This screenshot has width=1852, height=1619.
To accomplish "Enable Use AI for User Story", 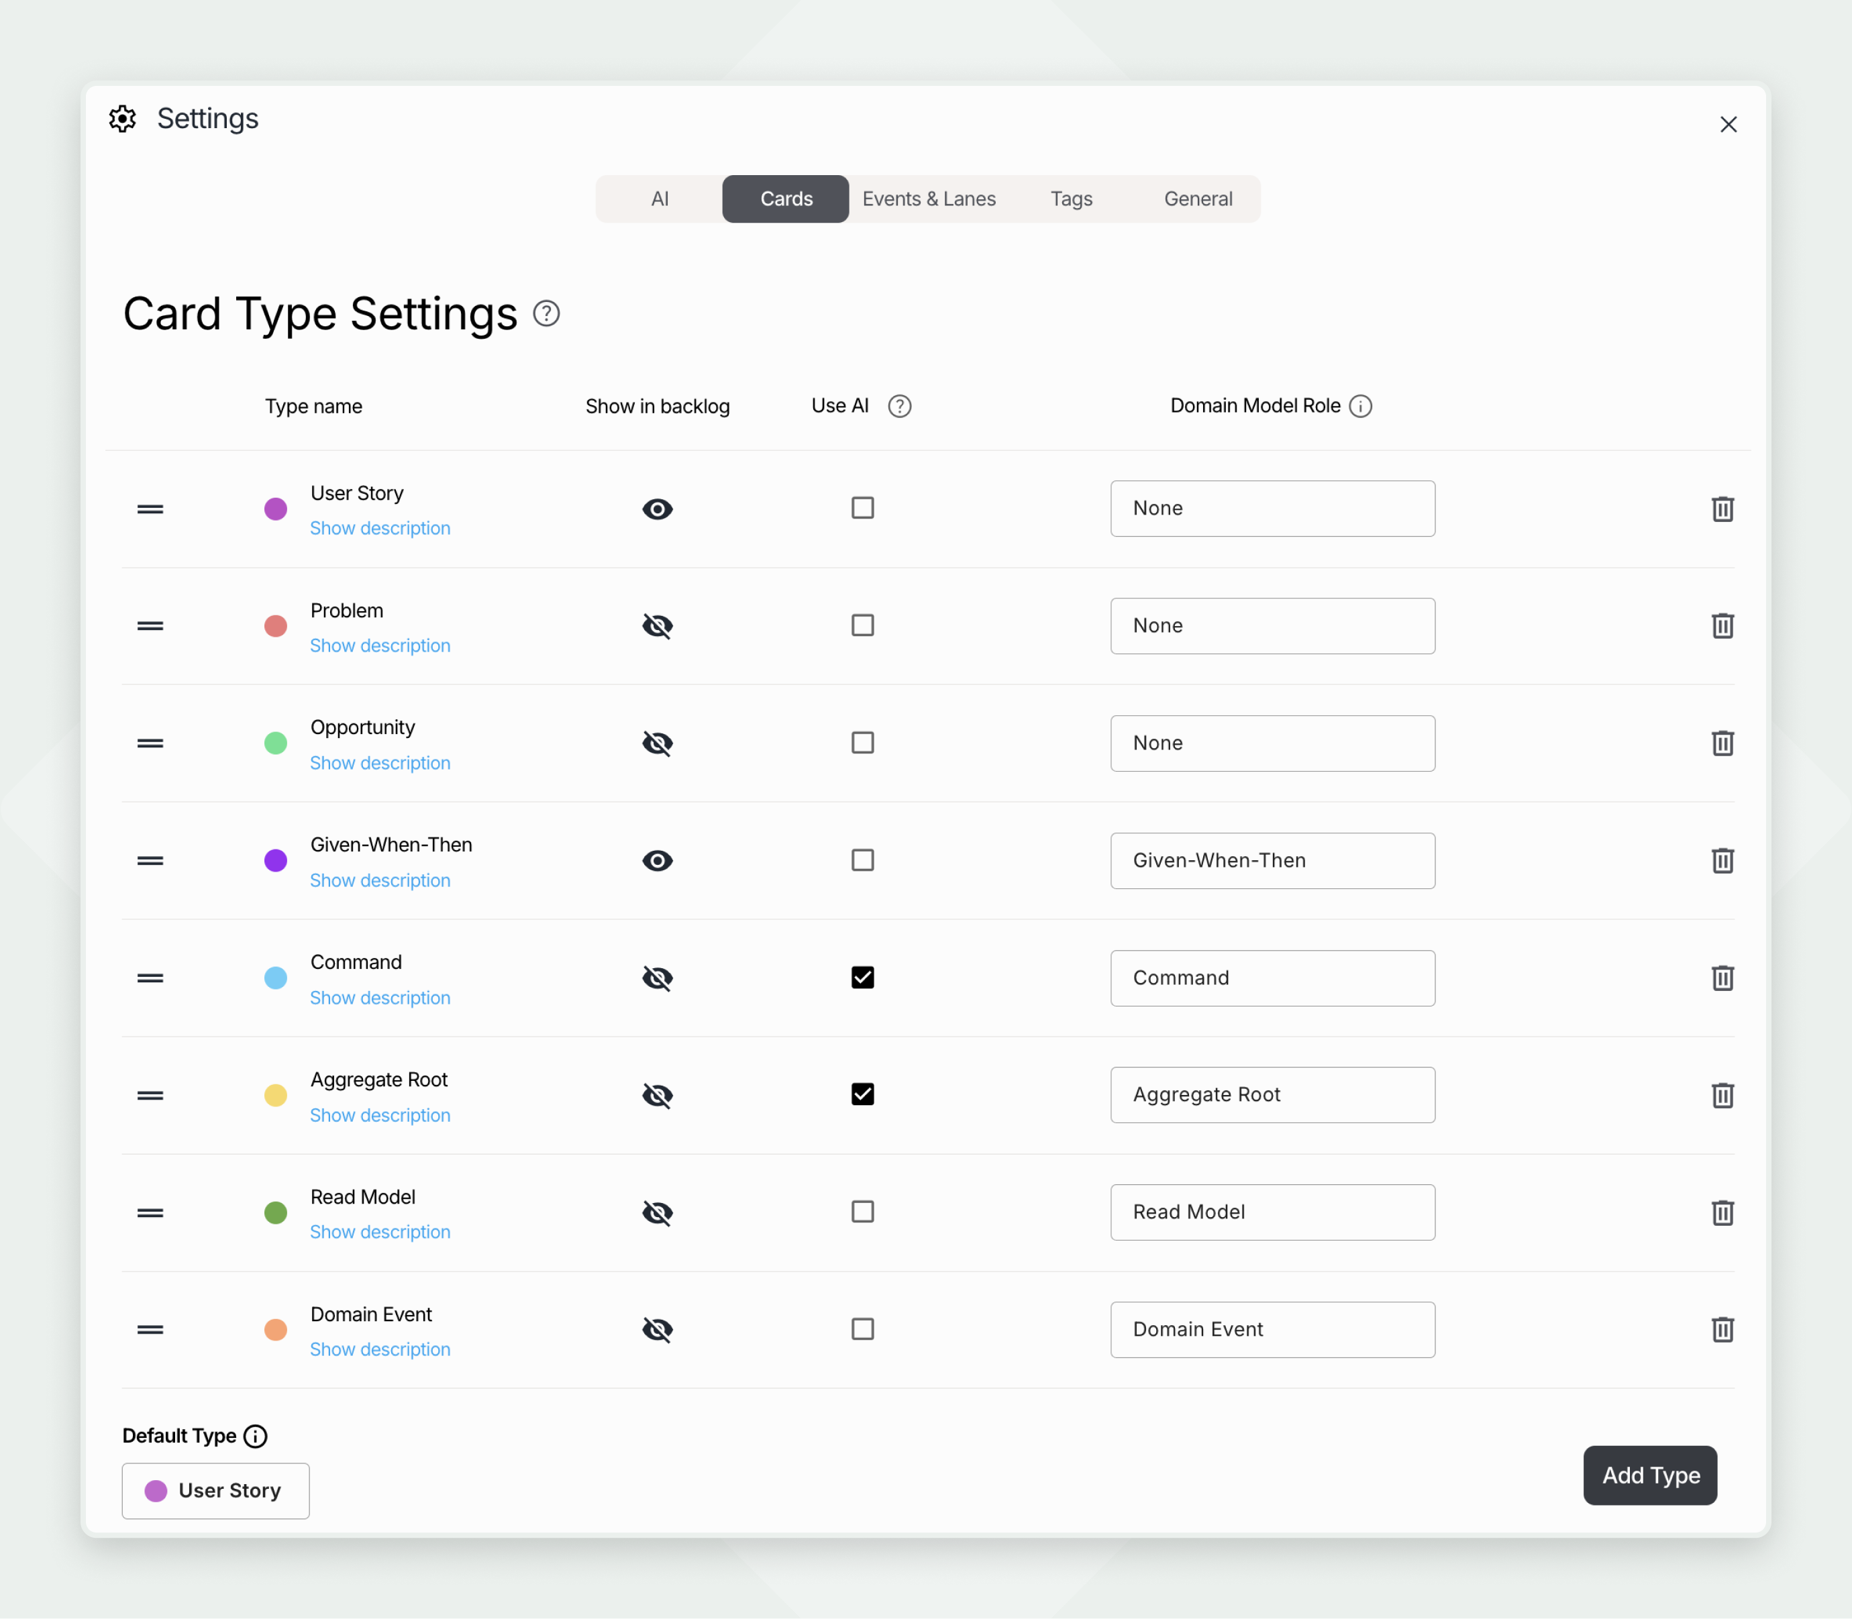I will [x=862, y=508].
